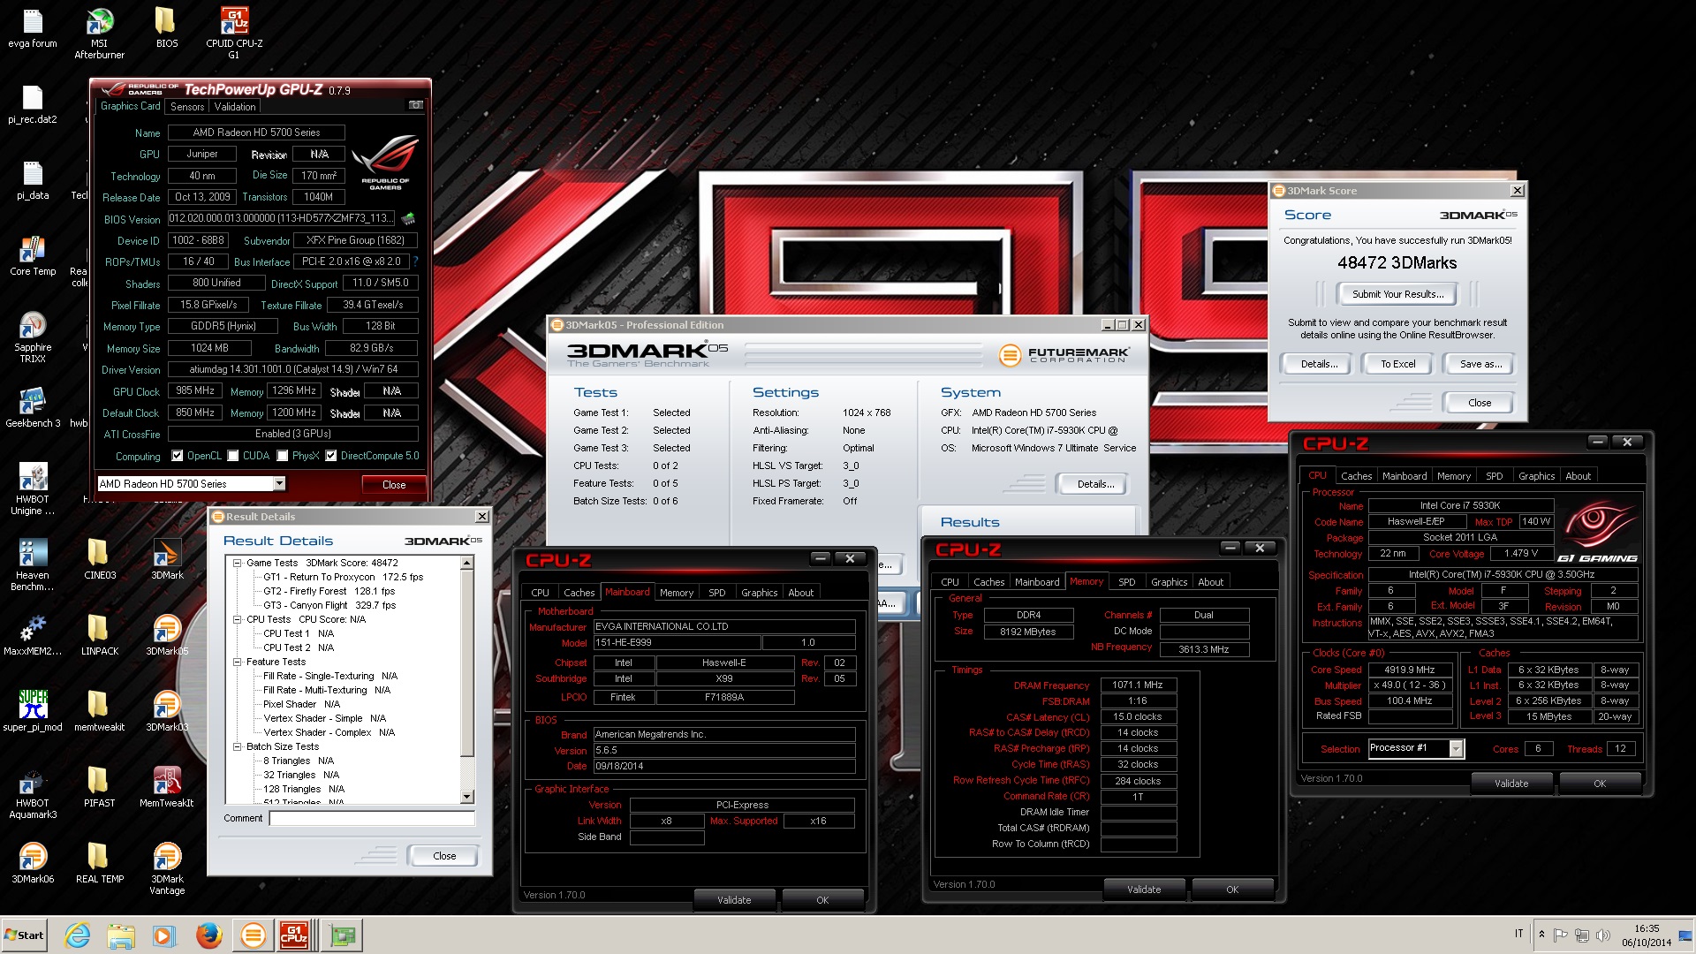Toggle the PhysX checkbox in GPU-Z
Screen dimensions: 1696x954
click(x=283, y=456)
